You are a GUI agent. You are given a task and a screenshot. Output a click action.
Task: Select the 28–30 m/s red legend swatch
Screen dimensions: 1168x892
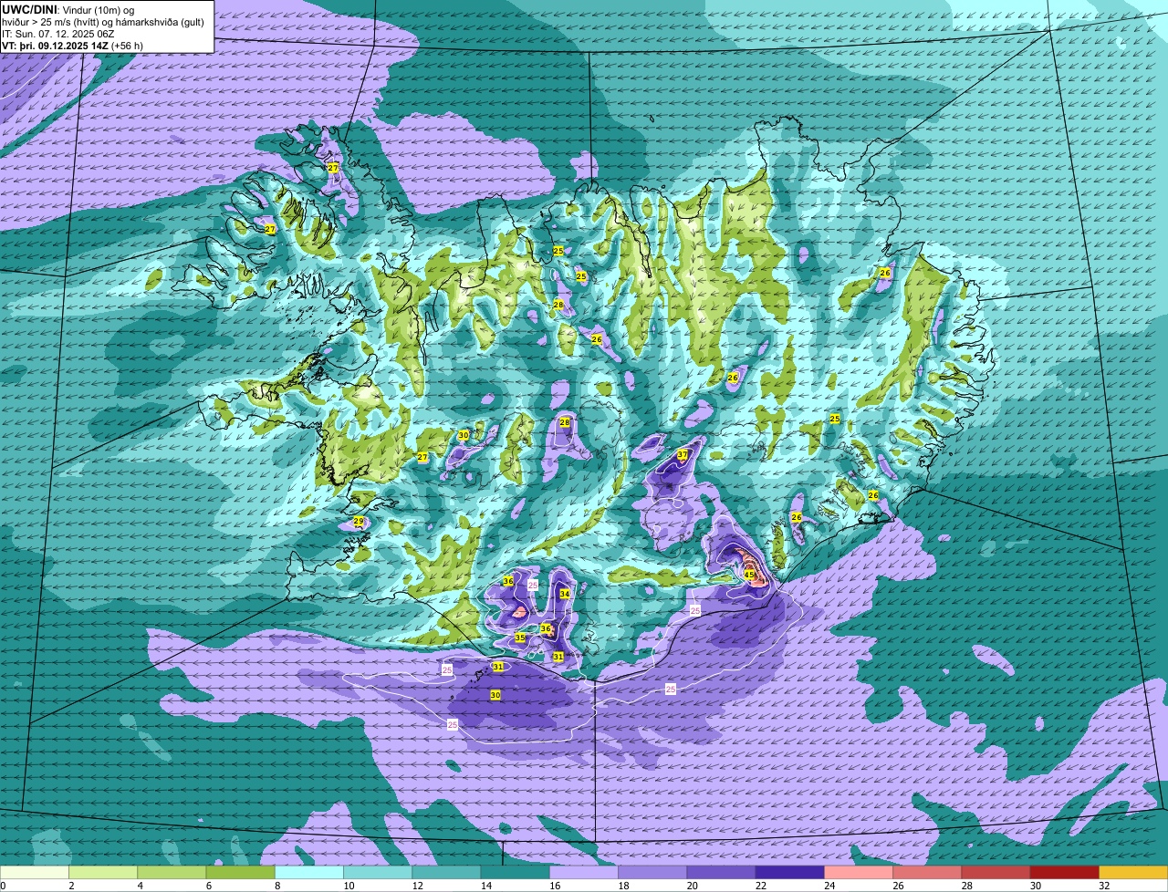(996, 873)
